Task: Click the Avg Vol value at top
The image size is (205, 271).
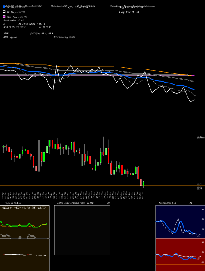Action: coord(131,7)
